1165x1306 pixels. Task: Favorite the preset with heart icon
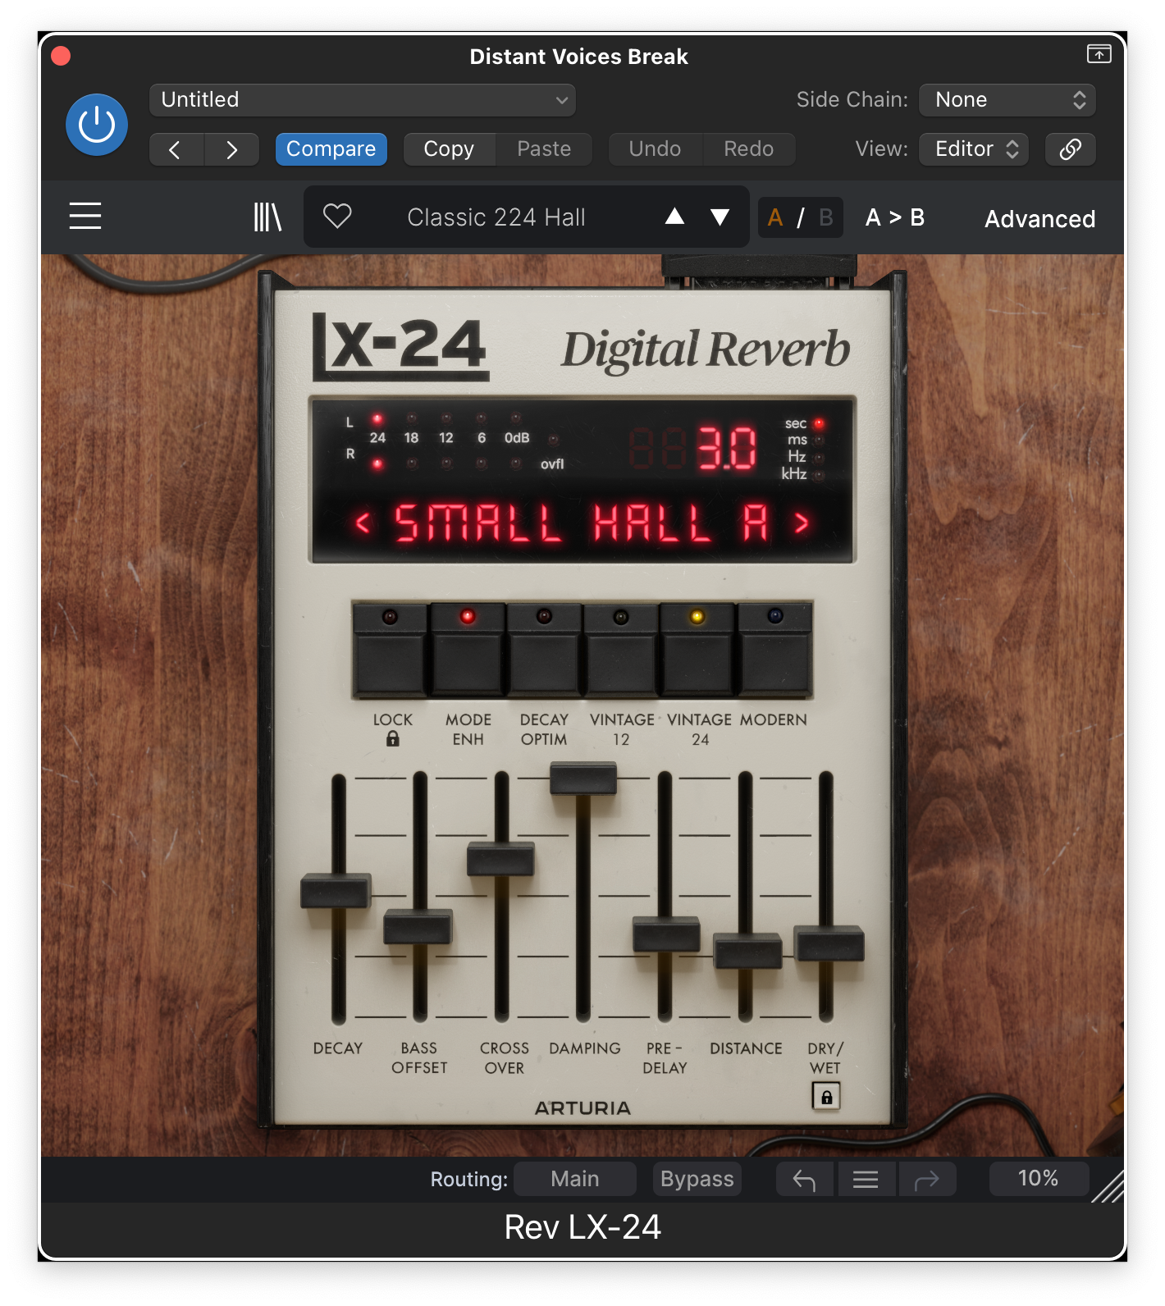click(x=337, y=217)
